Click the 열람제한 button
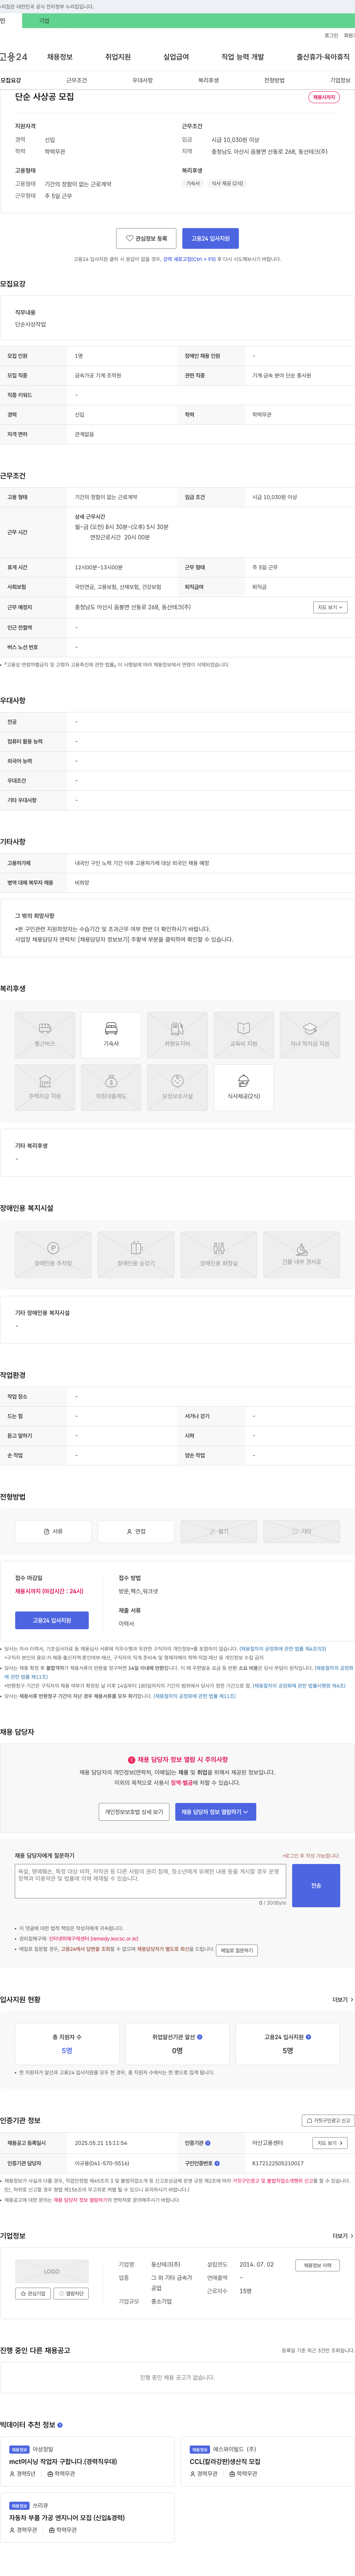The image size is (355, 2576). click(x=71, y=2294)
